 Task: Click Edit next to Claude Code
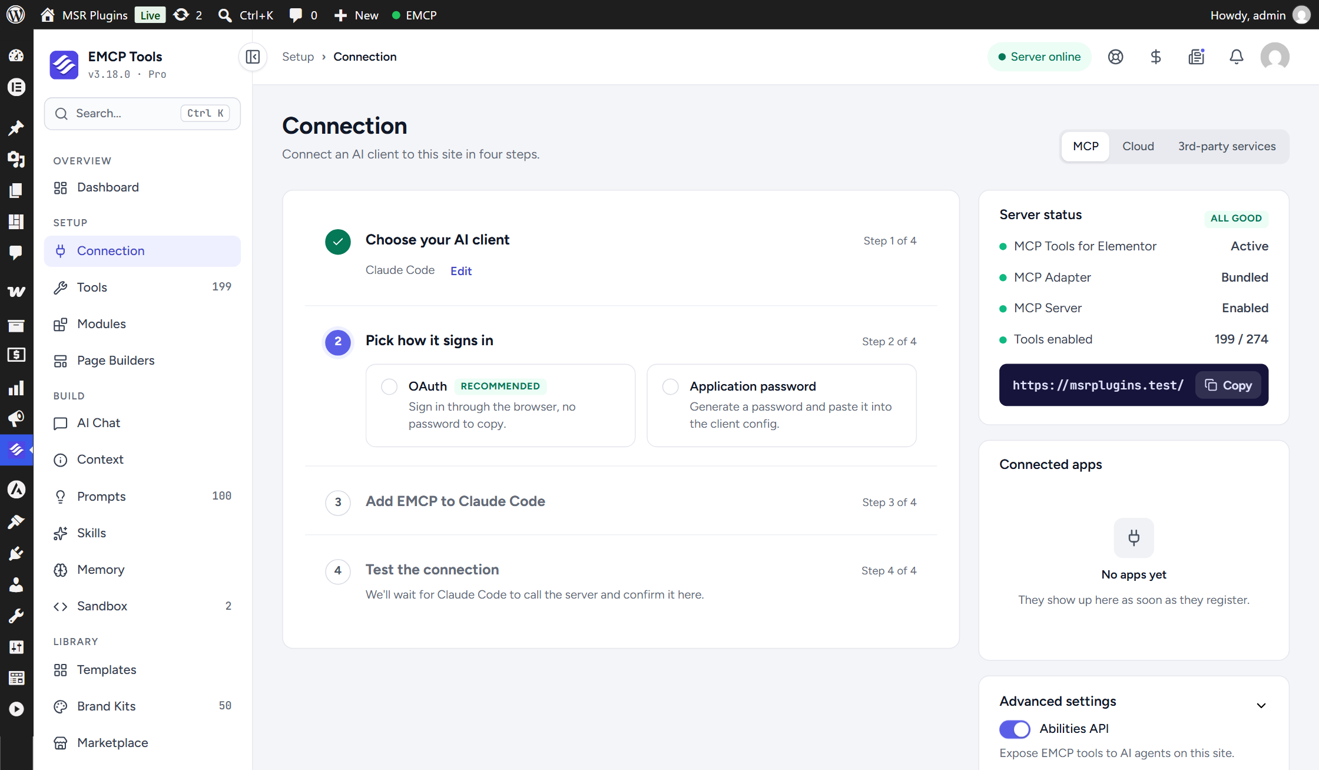[461, 271]
